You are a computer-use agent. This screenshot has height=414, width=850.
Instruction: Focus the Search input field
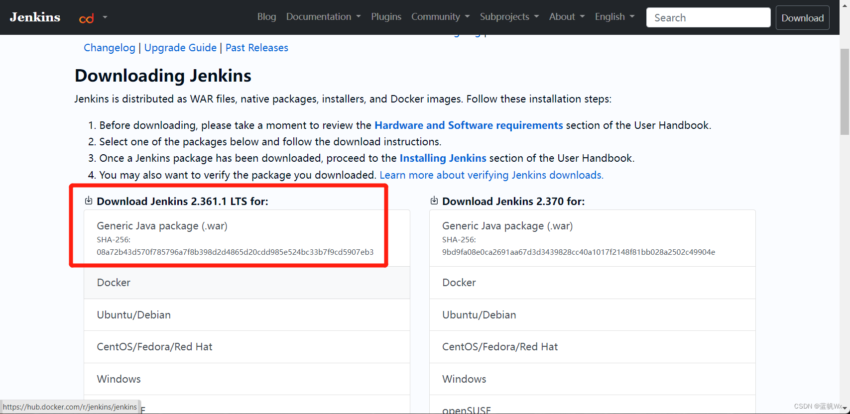(708, 17)
